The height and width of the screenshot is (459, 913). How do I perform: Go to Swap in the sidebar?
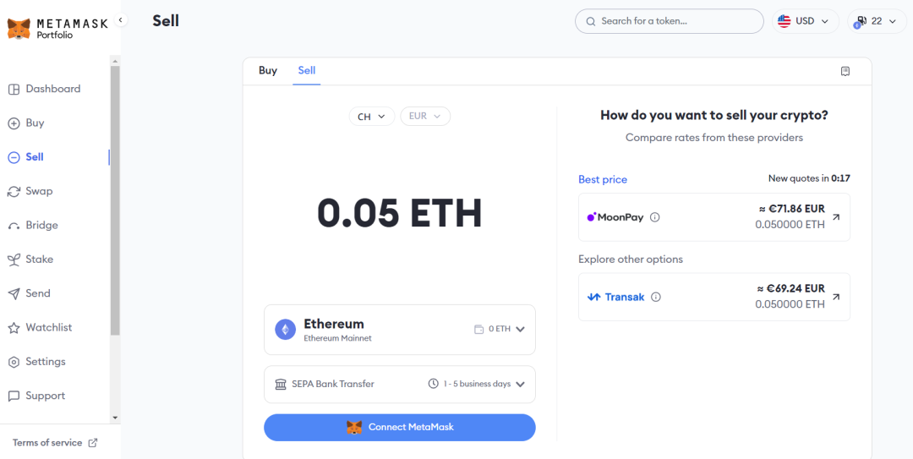39,191
